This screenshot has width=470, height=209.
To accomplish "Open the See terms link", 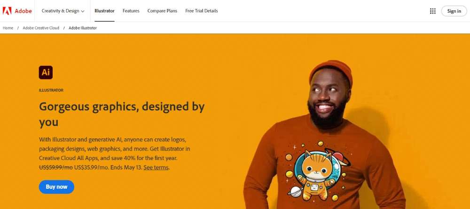I will [x=156, y=167].
